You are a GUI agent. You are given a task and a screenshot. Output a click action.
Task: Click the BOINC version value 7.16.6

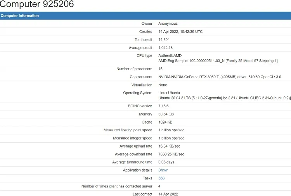[163, 106]
